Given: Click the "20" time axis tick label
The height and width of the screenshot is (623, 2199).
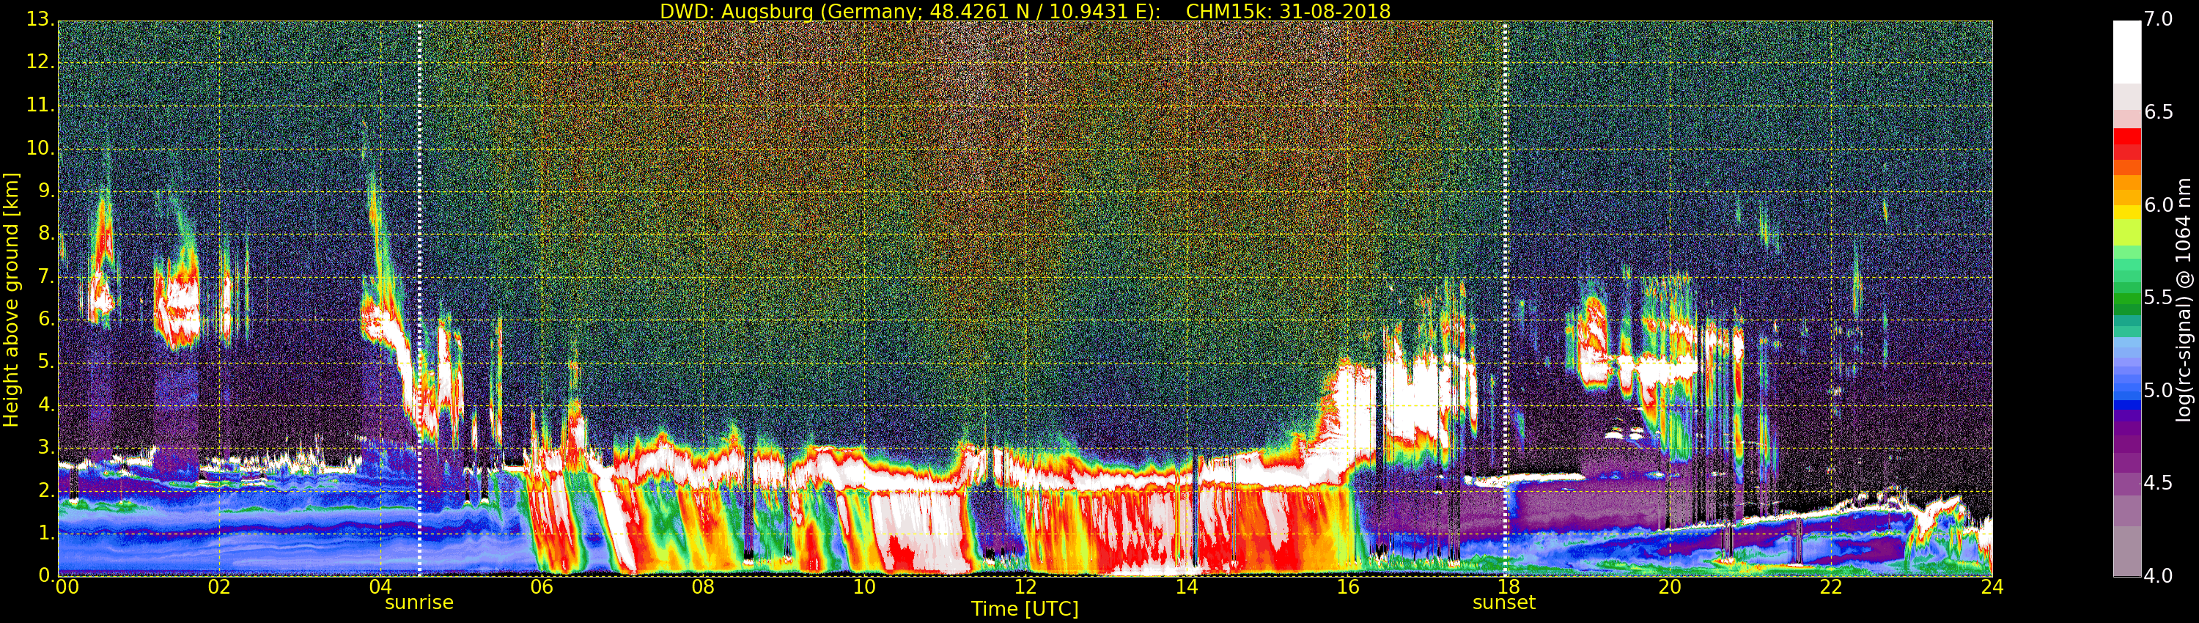Looking at the screenshot, I should point(1670,587).
